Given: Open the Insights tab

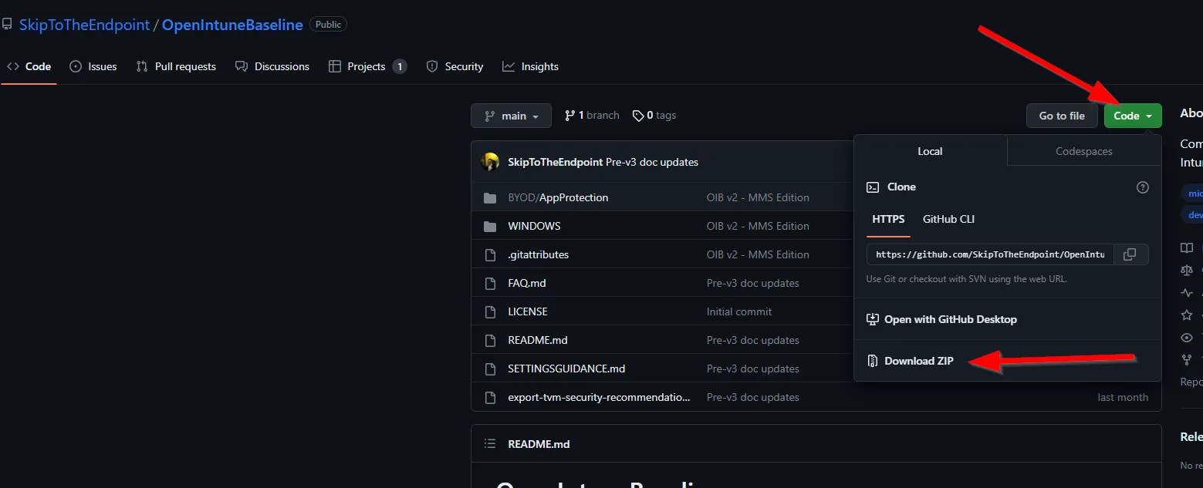Looking at the screenshot, I should 530,66.
